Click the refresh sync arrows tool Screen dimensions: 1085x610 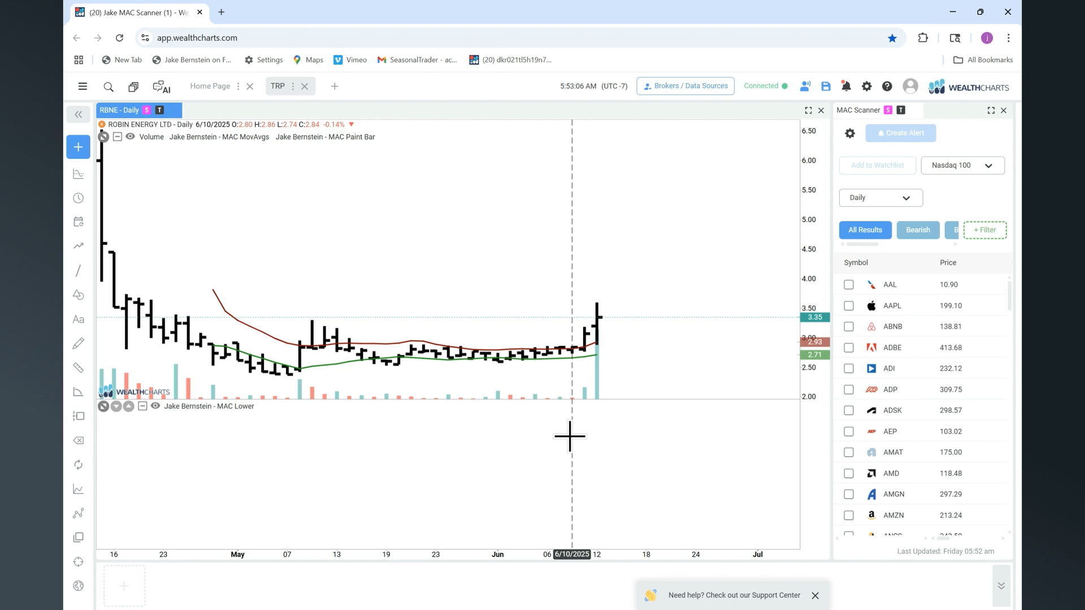[x=79, y=465]
